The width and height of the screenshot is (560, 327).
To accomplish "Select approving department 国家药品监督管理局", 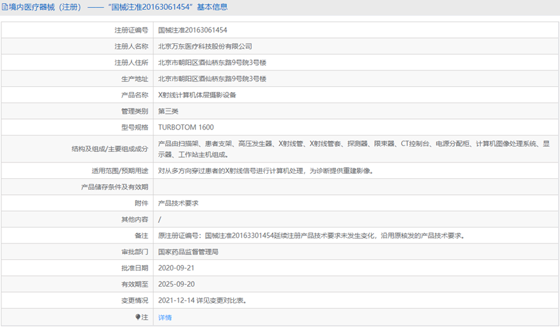I will 188,252.
